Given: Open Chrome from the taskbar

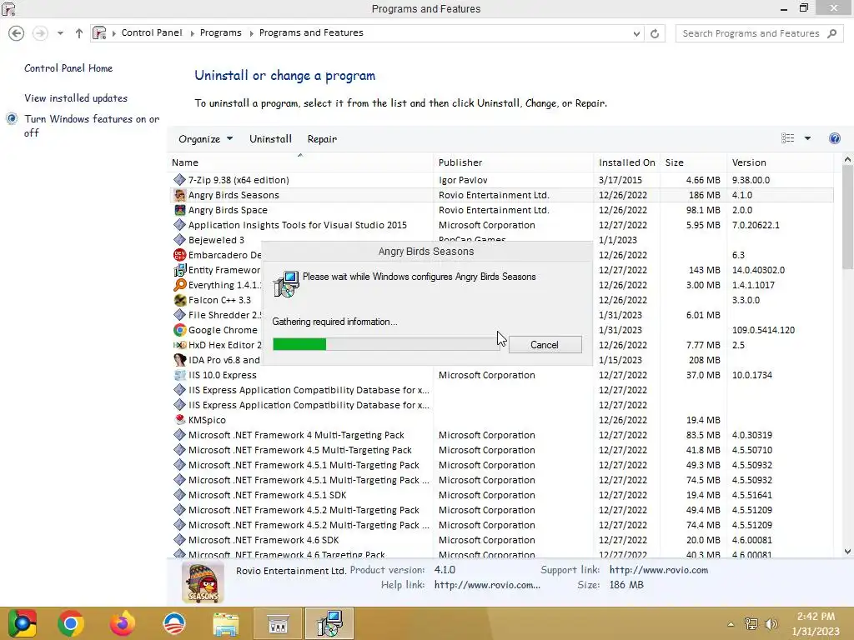Looking at the screenshot, I should 71,623.
